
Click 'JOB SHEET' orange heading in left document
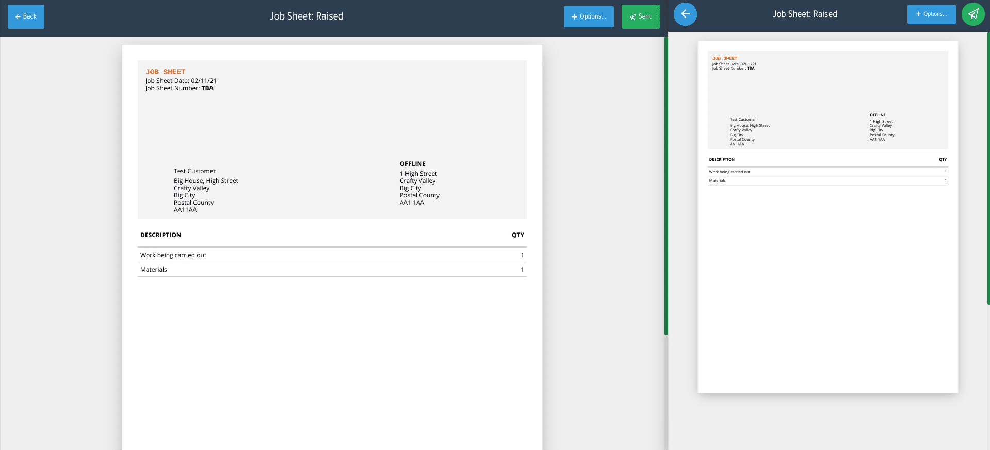coord(165,72)
